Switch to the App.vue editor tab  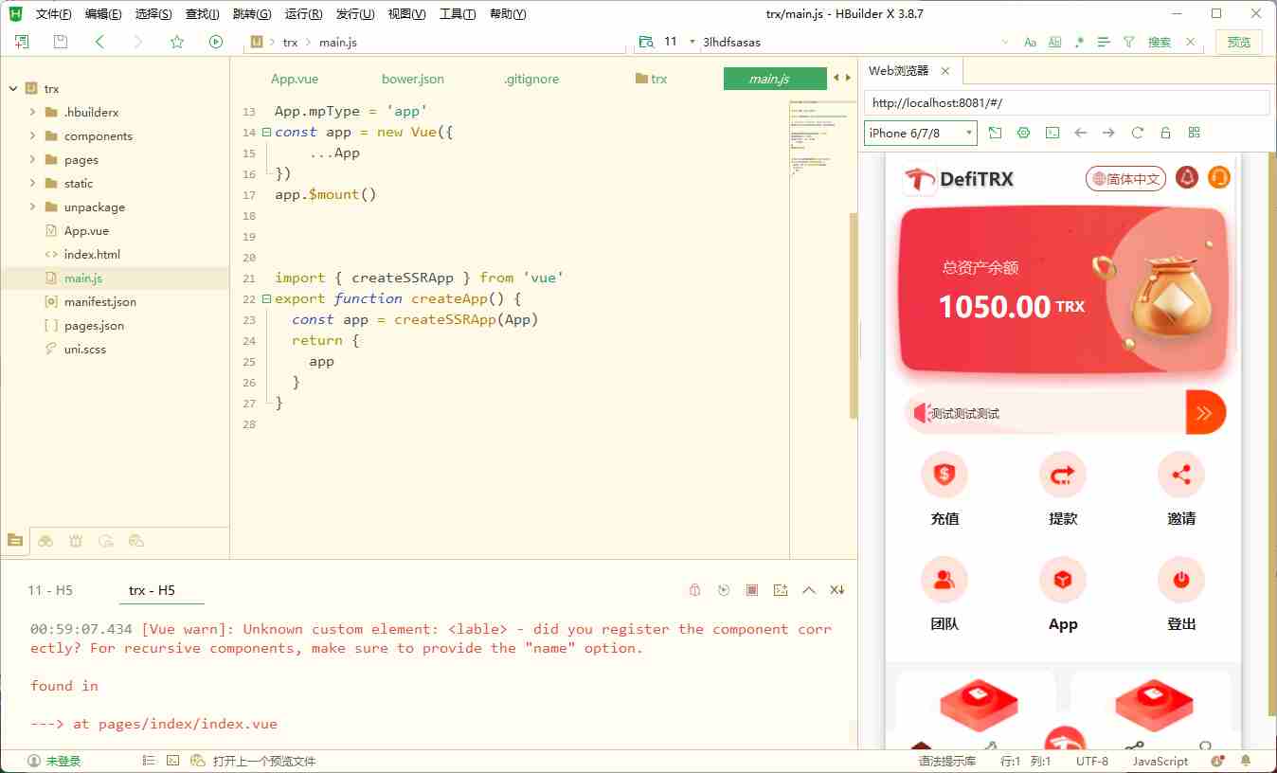pyautogui.click(x=295, y=80)
